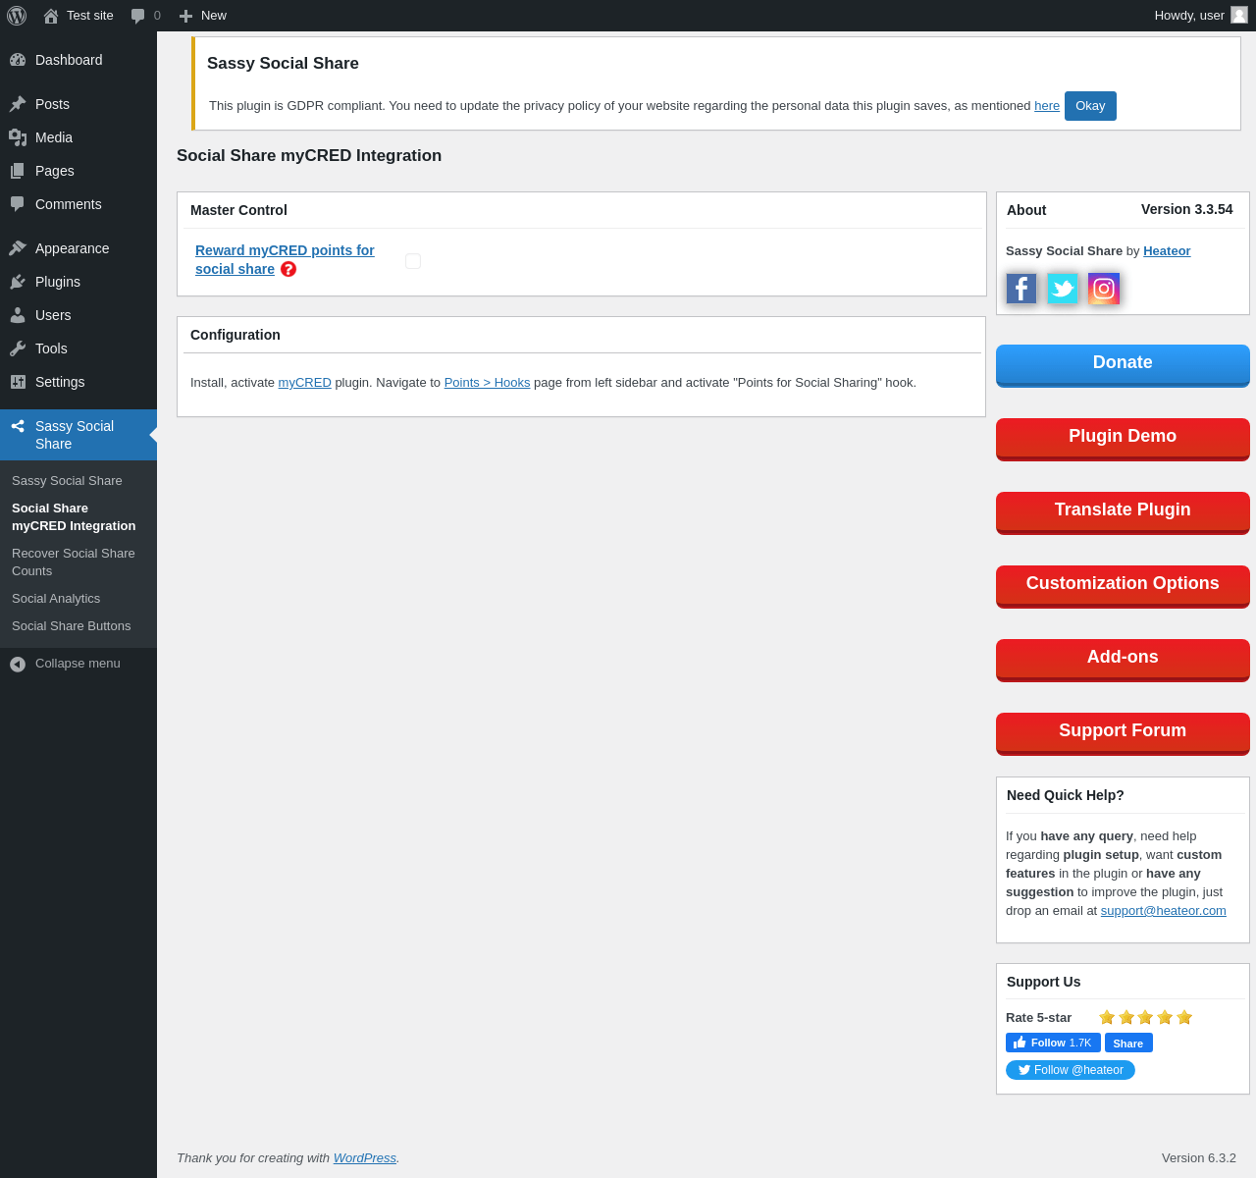This screenshot has width=1256, height=1178.
Task: Click the Plugin Demo button
Action: 1123,439
